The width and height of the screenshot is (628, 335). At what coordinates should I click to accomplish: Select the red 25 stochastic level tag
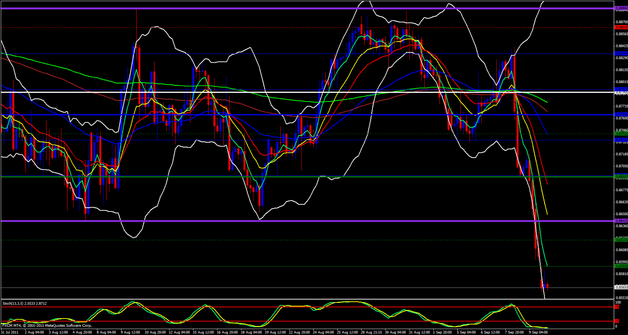click(617, 321)
